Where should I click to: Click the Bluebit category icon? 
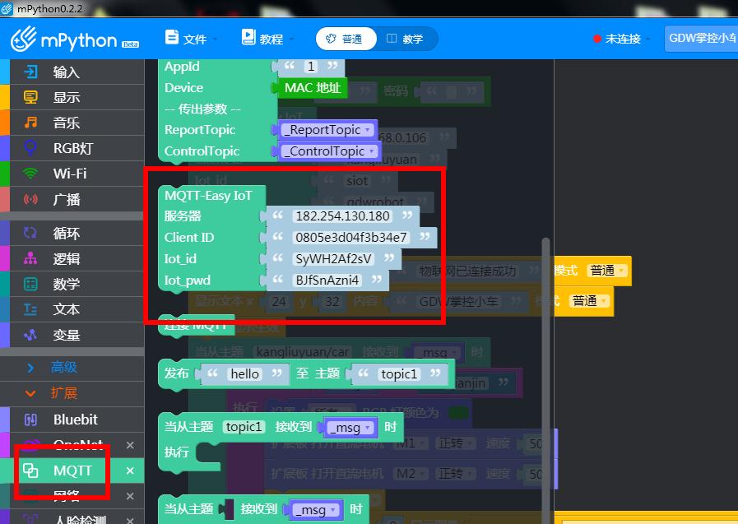[x=30, y=419]
